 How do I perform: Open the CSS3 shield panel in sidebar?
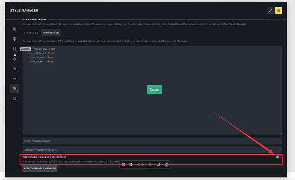tap(15, 39)
